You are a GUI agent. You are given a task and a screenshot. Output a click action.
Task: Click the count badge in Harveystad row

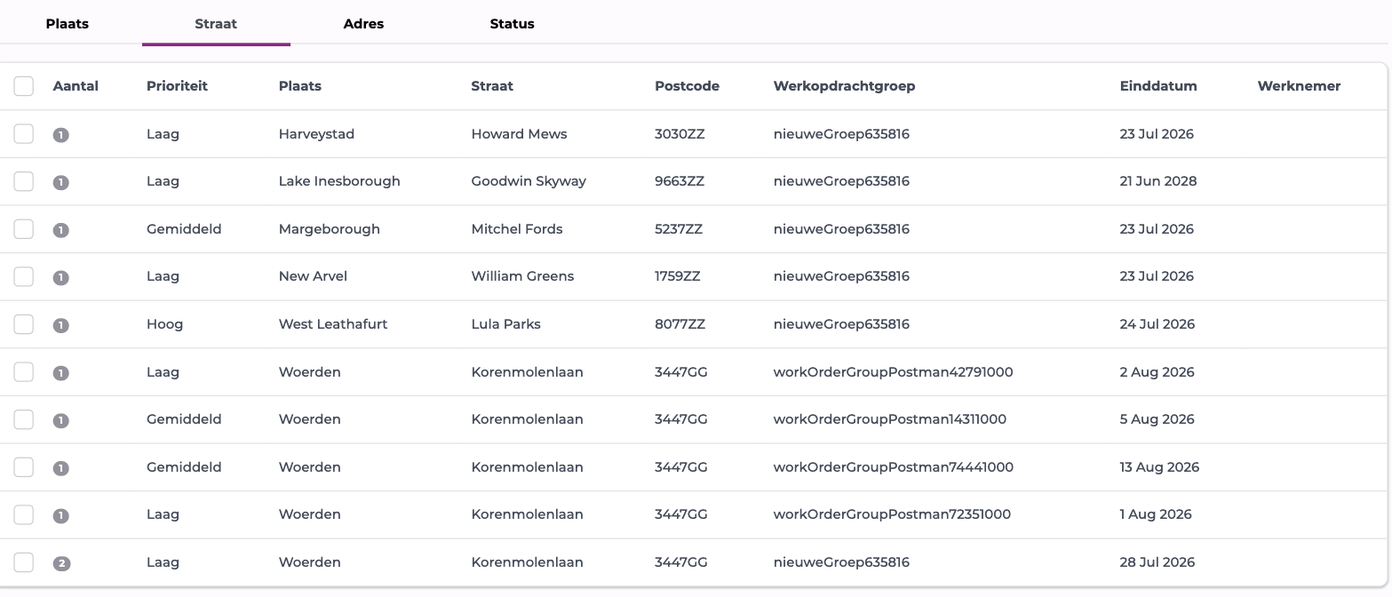(x=60, y=135)
